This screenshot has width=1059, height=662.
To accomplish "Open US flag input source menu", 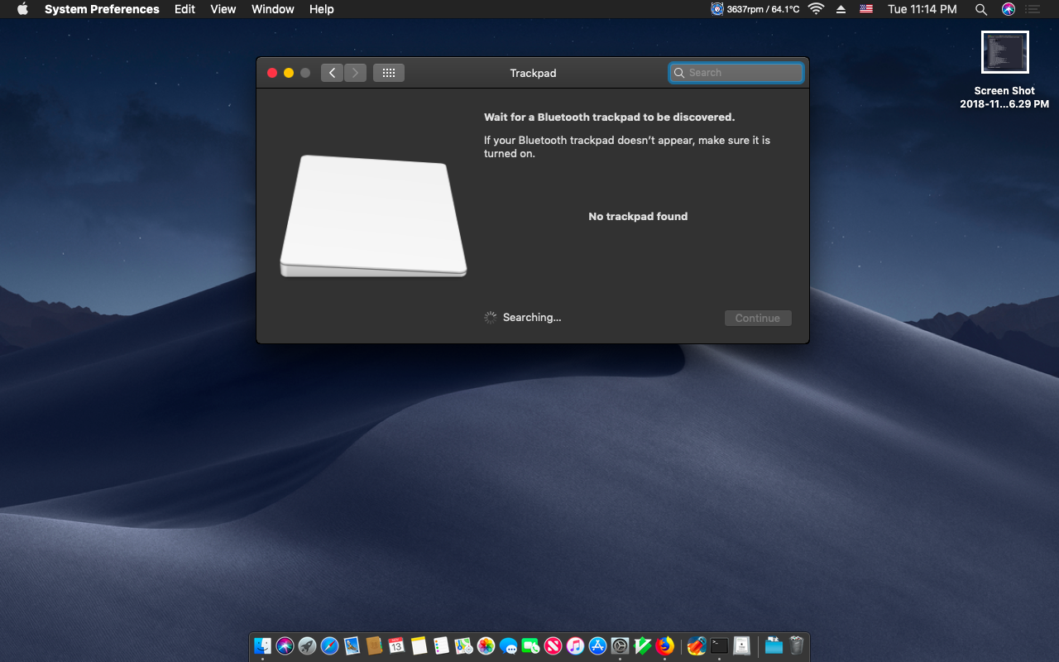I will click(x=866, y=9).
